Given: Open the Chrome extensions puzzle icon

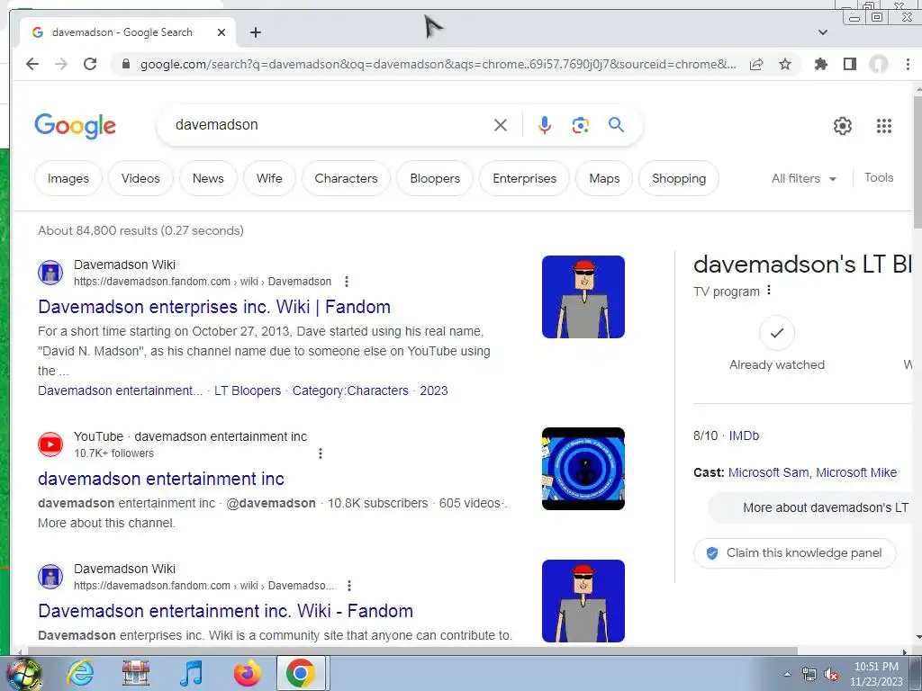Looking at the screenshot, I should pyautogui.click(x=821, y=64).
